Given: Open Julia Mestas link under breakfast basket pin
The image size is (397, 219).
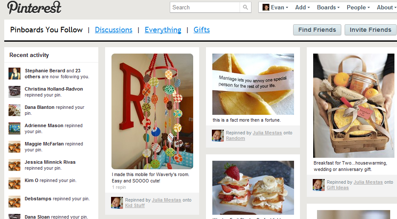Looking at the screenshot, I should [x=368, y=182].
